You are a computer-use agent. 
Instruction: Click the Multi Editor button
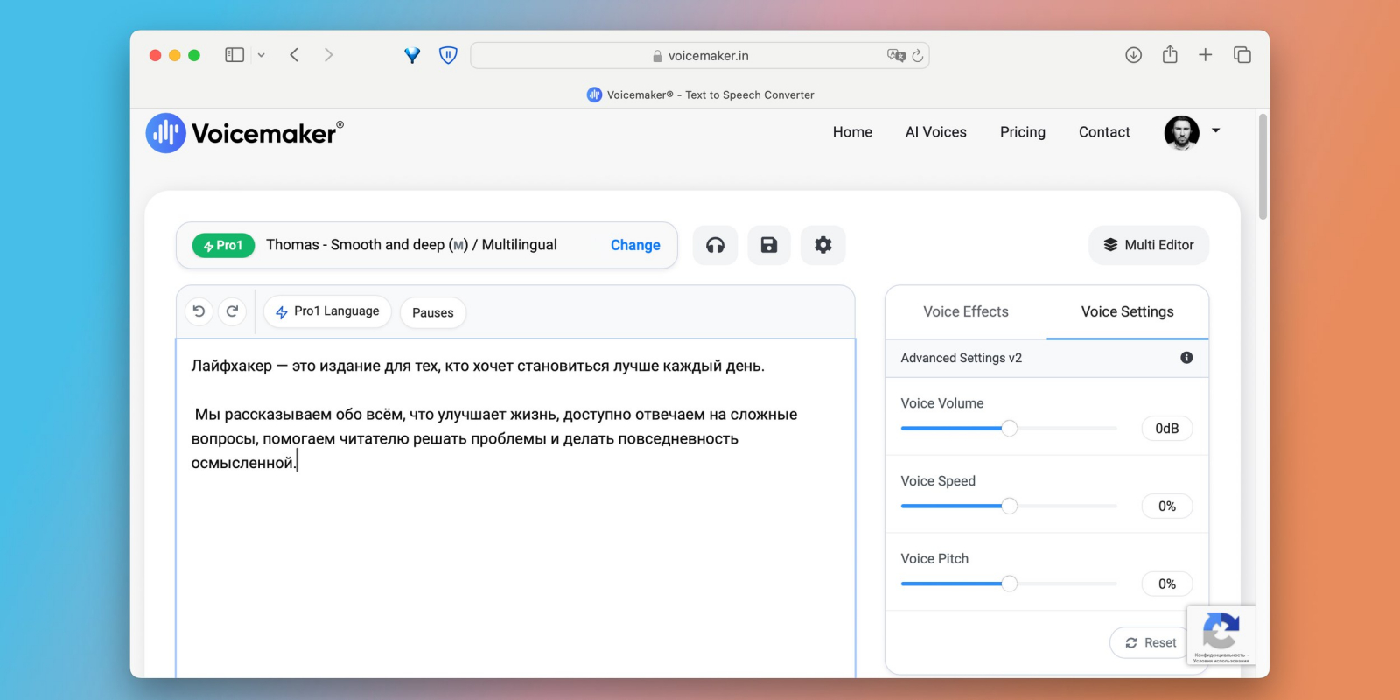click(x=1149, y=245)
